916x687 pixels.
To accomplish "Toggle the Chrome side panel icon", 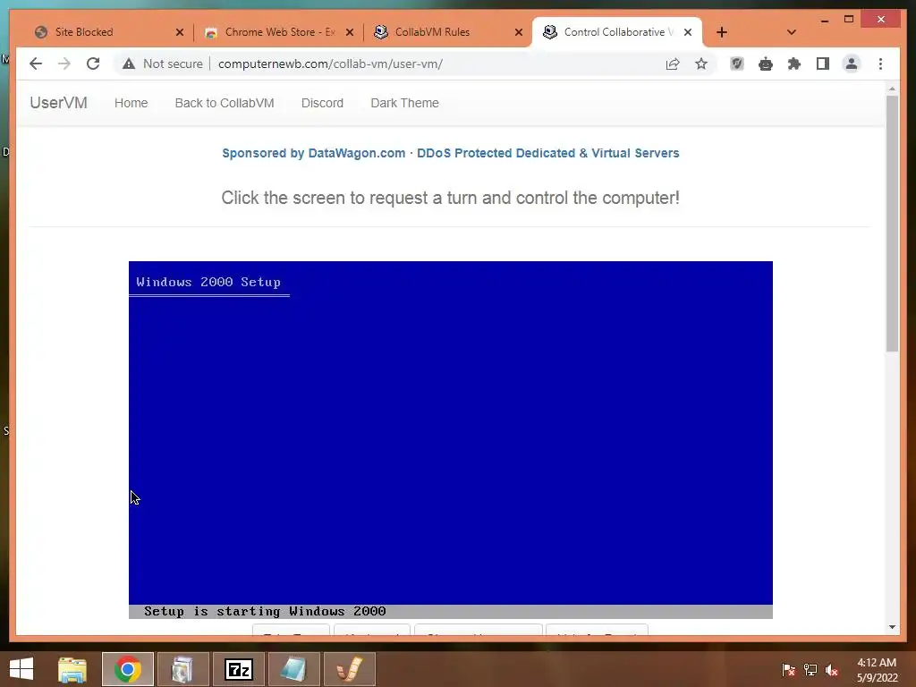I will coord(823,64).
